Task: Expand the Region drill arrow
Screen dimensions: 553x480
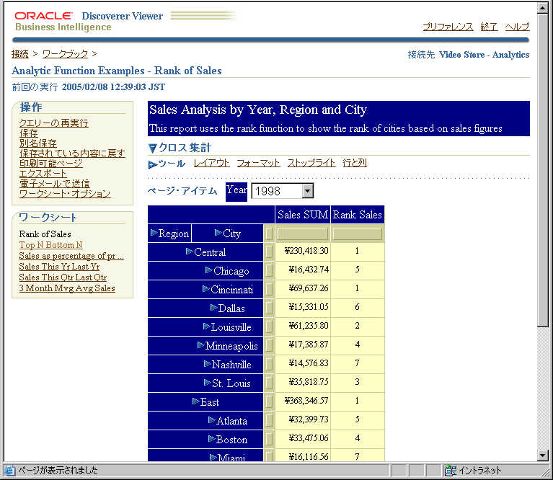Action: (154, 233)
